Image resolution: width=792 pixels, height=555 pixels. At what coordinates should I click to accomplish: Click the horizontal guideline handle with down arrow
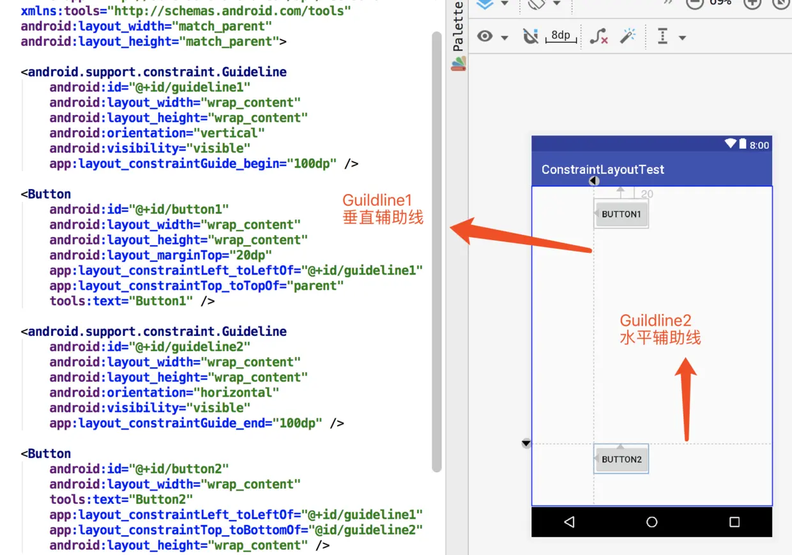526,443
